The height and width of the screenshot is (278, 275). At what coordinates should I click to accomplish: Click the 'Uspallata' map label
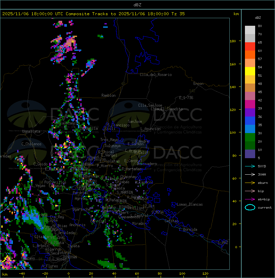[x=31, y=131]
